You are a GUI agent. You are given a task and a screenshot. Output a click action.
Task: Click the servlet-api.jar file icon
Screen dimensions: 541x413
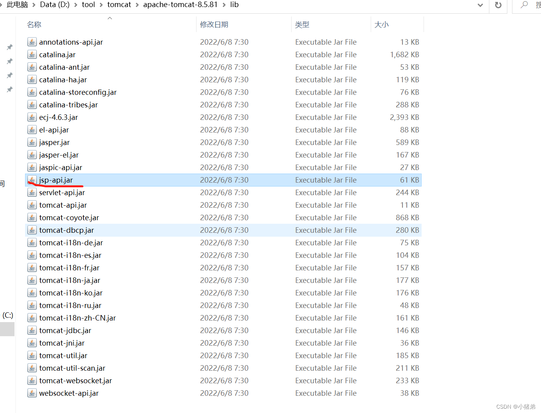(x=32, y=192)
